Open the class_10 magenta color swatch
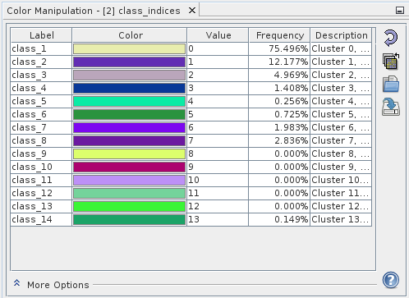The image size is (409, 298). pos(129,167)
